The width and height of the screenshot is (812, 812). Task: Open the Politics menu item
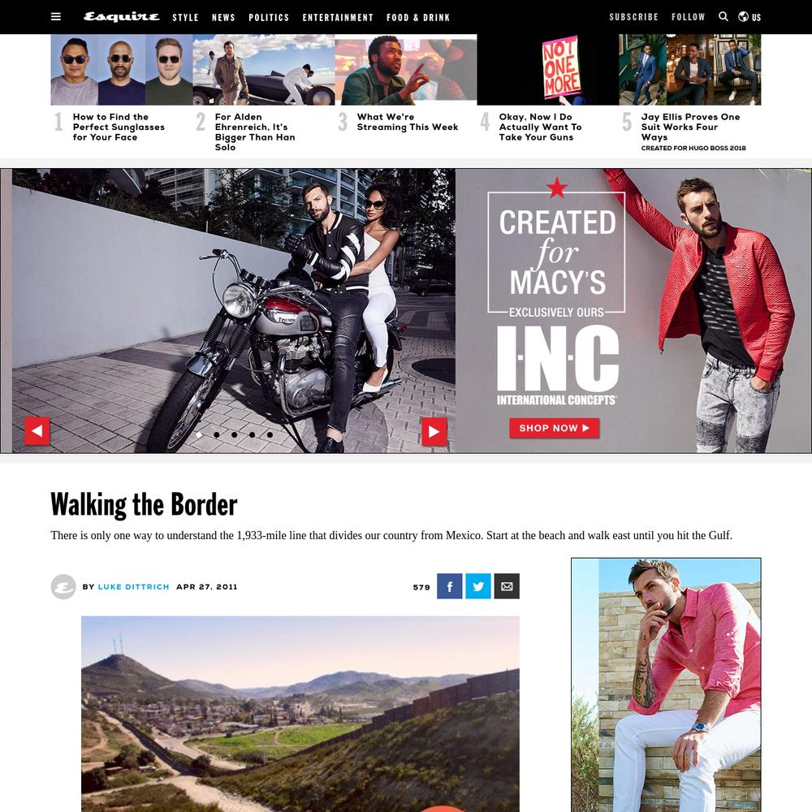click(x=269, y=18)
